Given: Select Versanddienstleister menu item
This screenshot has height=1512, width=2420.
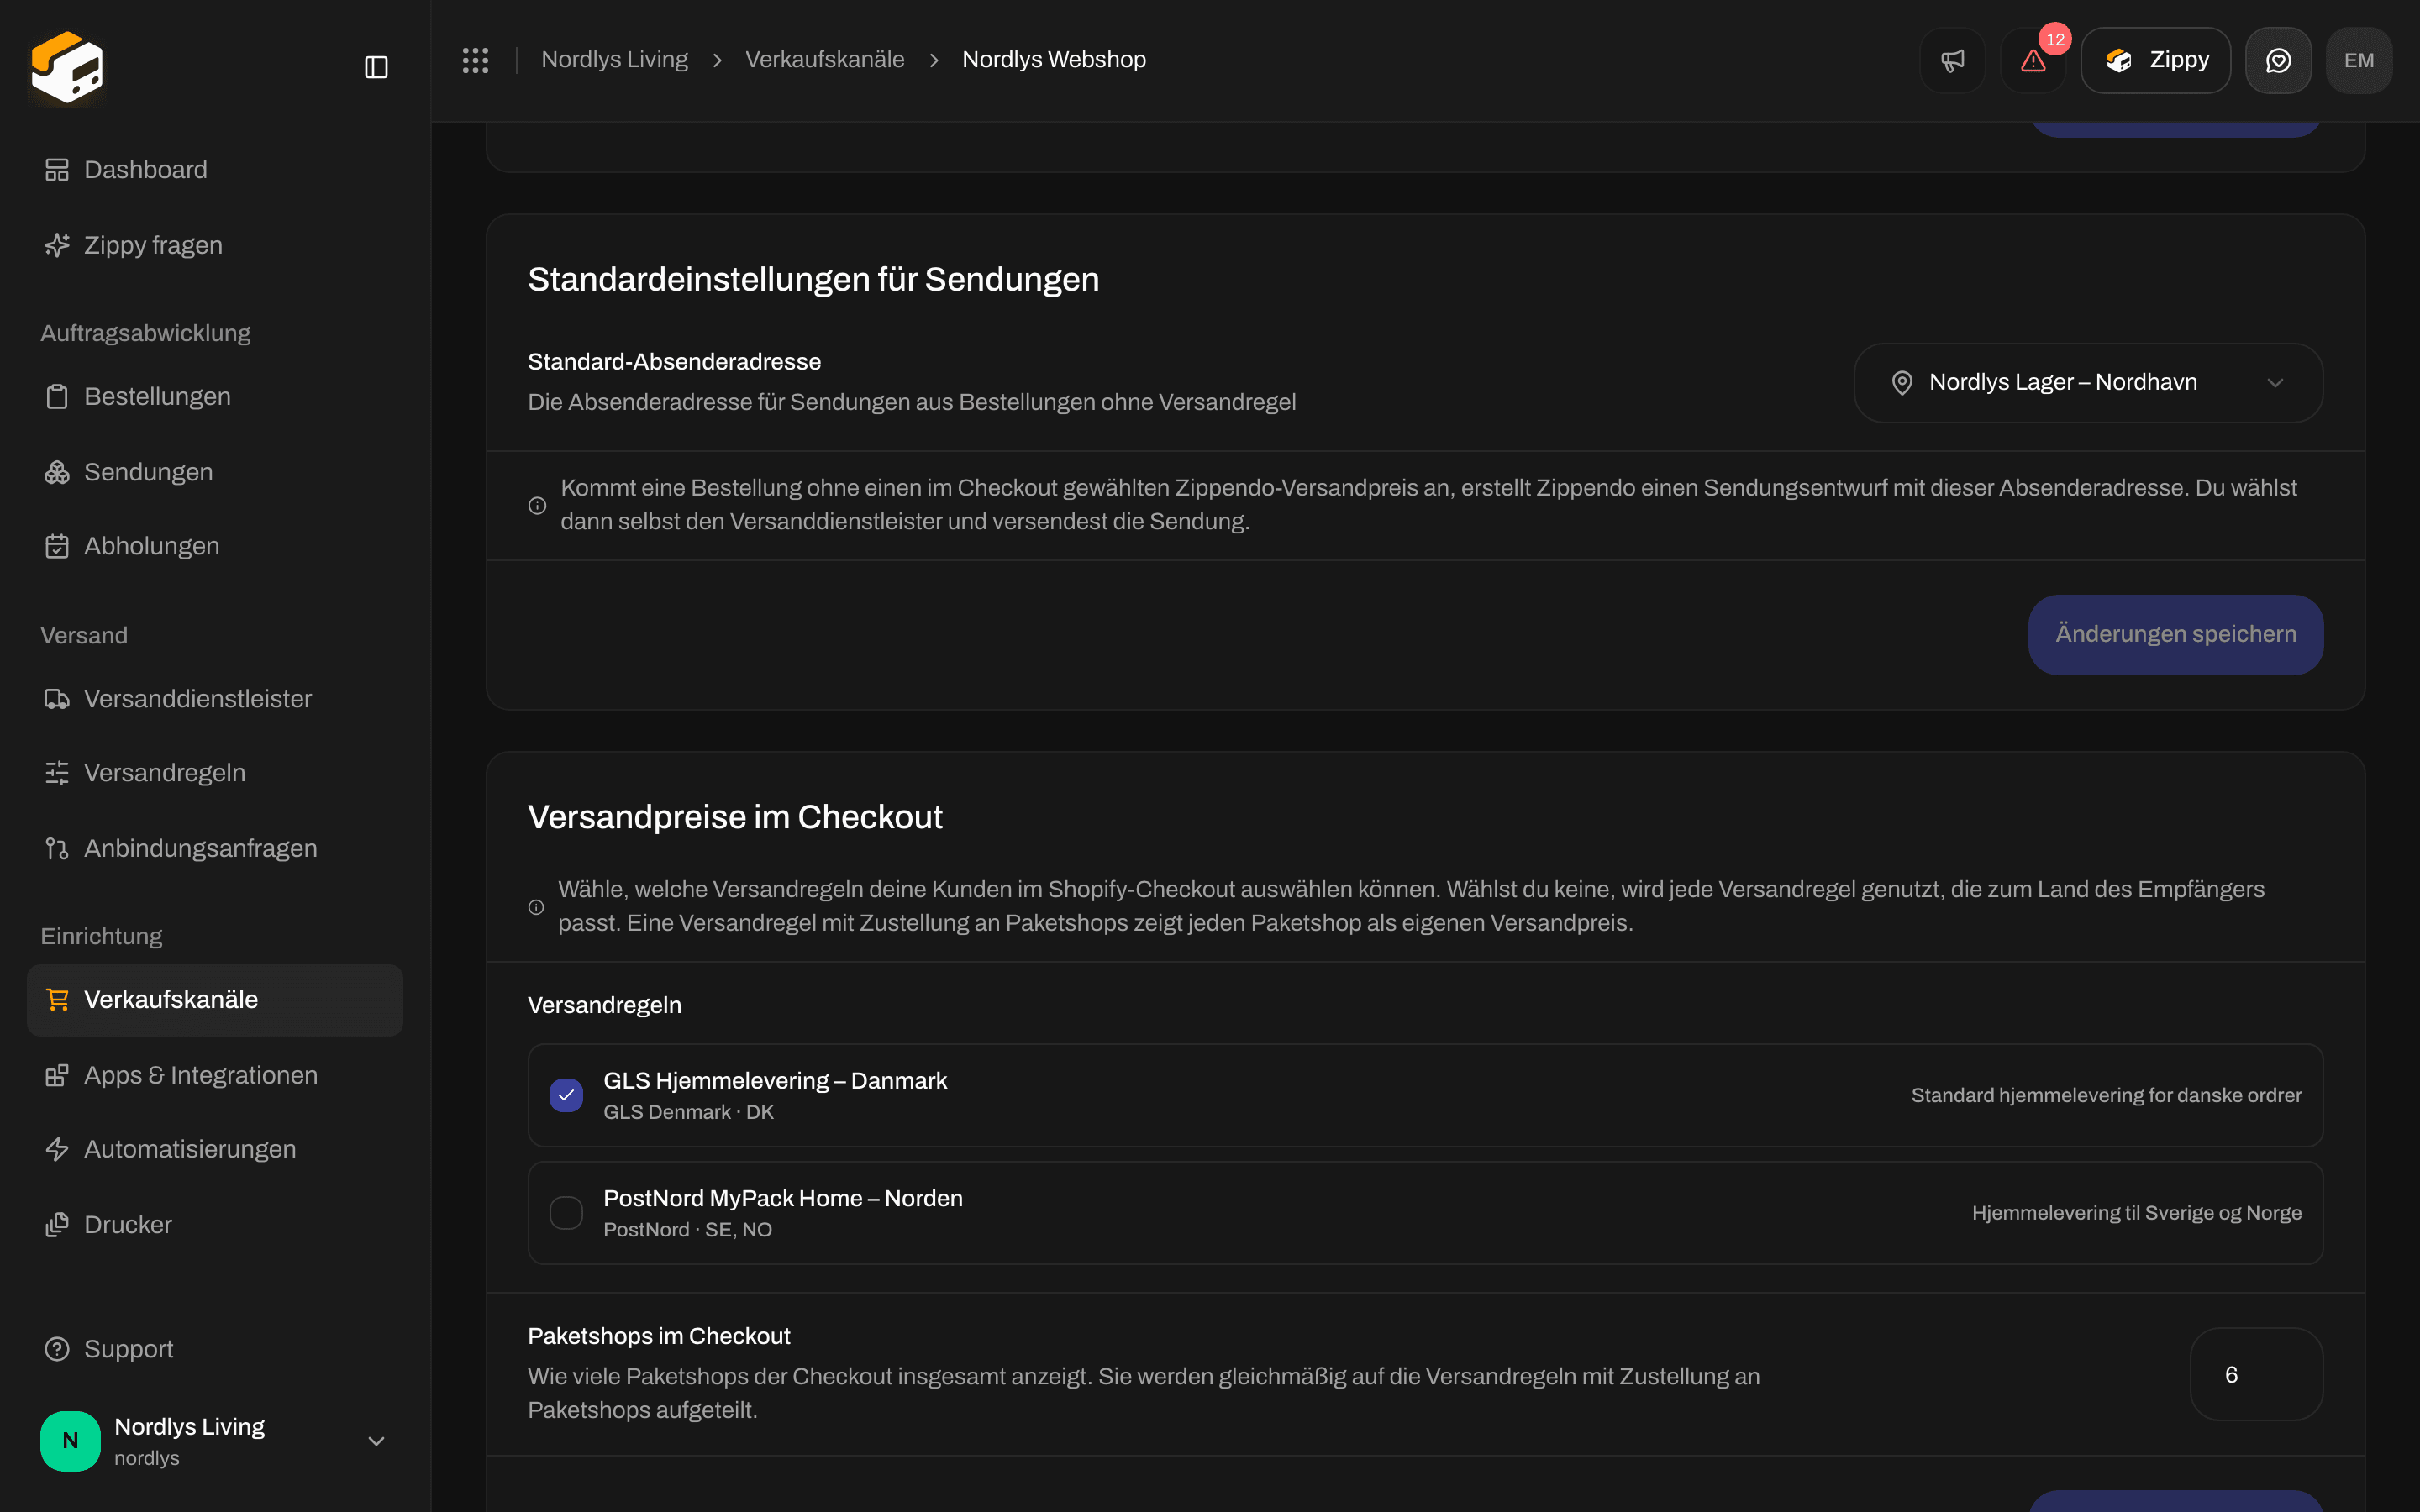Looking at the screenshot, I should pyautogui.click(x=215, y=699).
